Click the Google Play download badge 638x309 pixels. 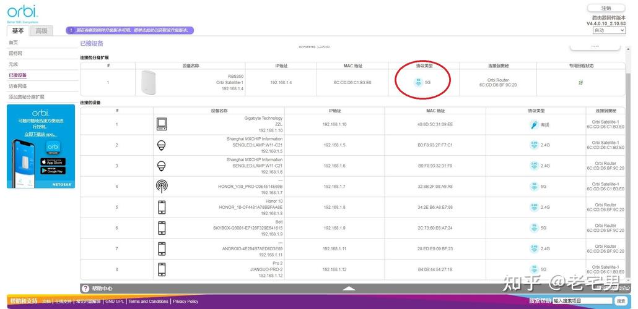(x=53, y=171)
